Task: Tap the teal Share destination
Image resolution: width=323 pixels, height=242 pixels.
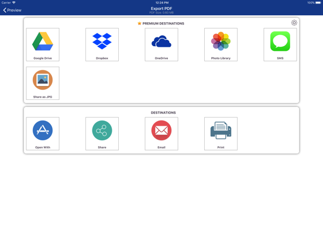Action: click(x=102, y=133)
